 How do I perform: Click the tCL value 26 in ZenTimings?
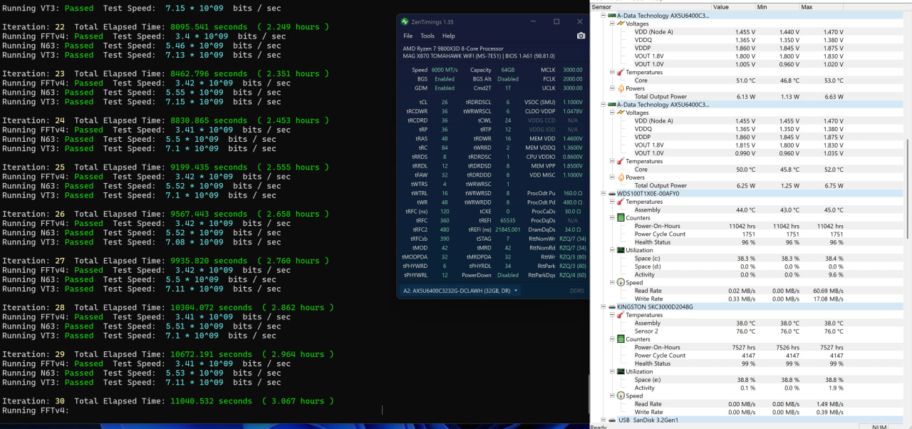445,102
